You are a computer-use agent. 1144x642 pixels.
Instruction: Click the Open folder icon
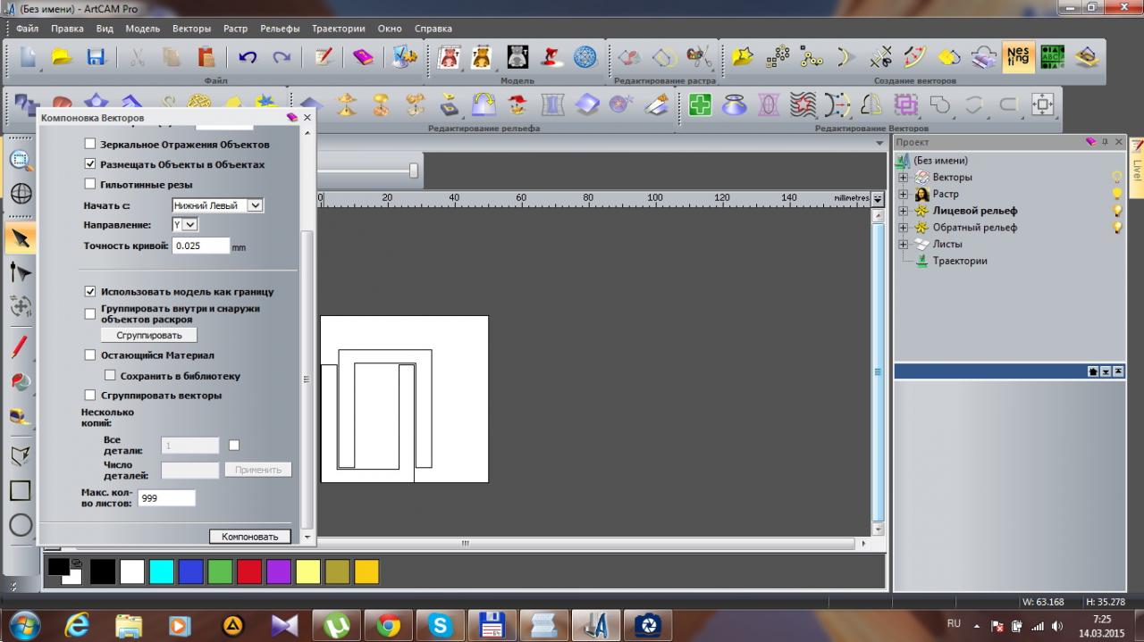coord(62,57)
